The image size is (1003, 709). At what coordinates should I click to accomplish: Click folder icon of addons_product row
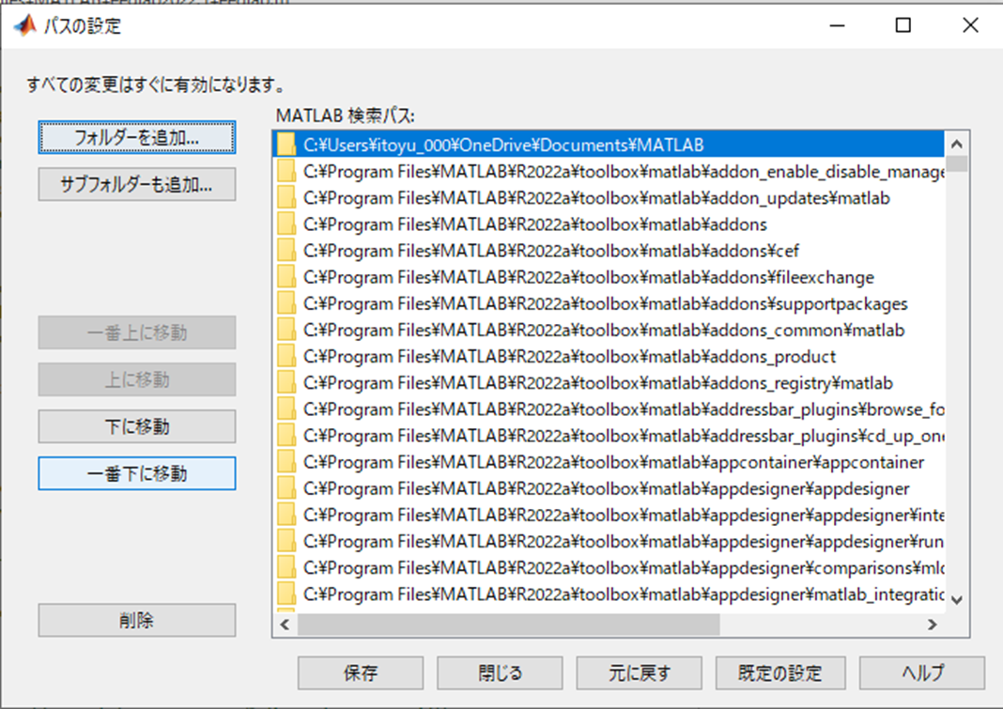click(285, 357)
